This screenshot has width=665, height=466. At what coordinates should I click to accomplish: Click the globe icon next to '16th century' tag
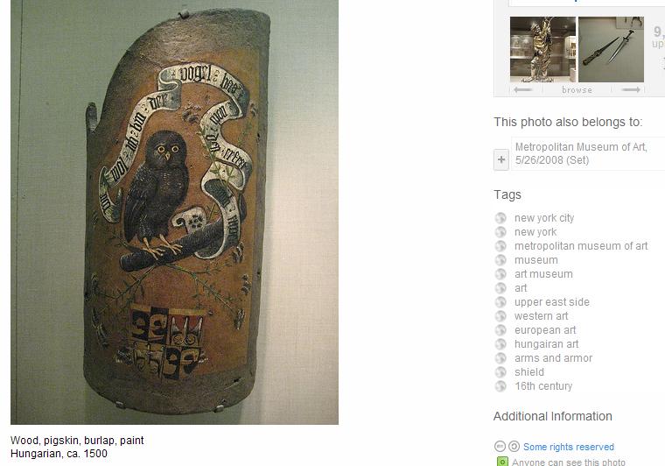pyautogui.click(x=500, y=385)
